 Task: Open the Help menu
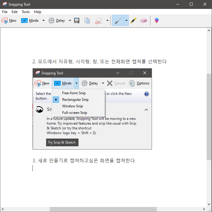pos(37,12)
